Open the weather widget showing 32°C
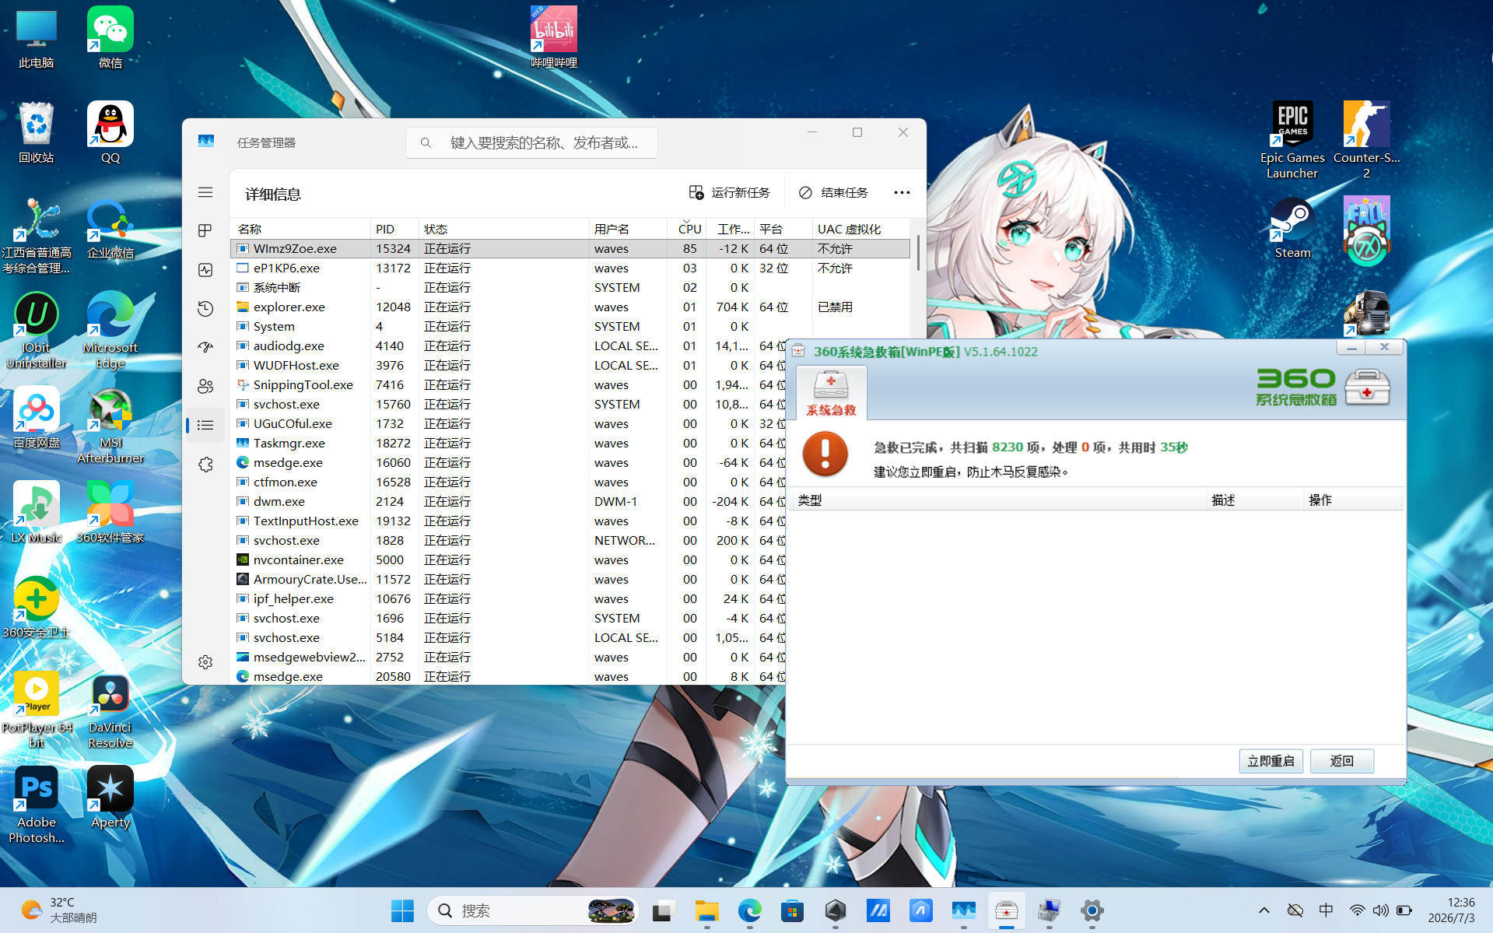This screenshot has height=933, width=1493. click(x=58, y=910)
